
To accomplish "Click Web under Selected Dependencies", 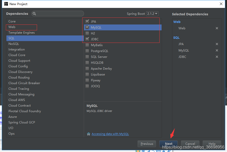I will point(182,28).
